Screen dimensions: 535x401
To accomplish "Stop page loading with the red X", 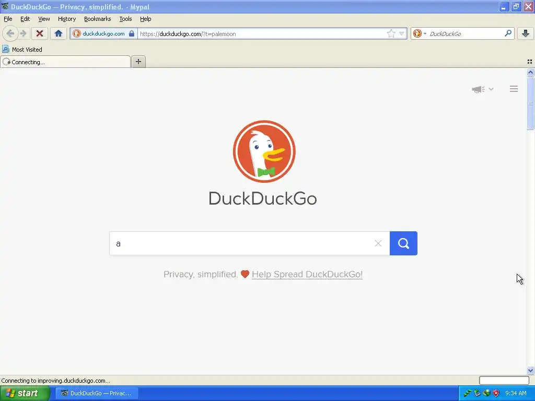I will 40,33.
